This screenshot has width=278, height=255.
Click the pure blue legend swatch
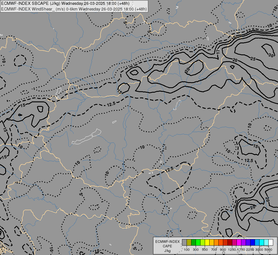[x=253, y=242]
